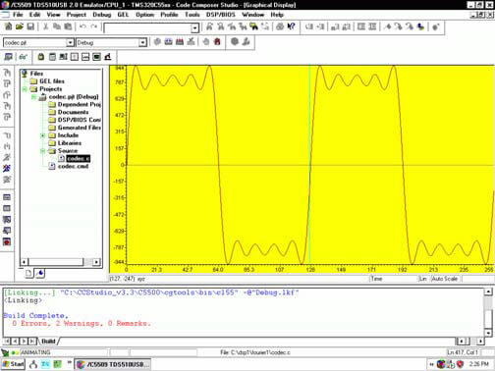Click the context Help question-mark icon
The width and height of the screenshot is (495, 371).
coord(291,26)
